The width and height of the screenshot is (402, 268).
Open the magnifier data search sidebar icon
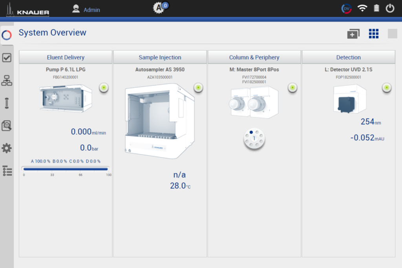pyautogui.click(x=7, y=126)
